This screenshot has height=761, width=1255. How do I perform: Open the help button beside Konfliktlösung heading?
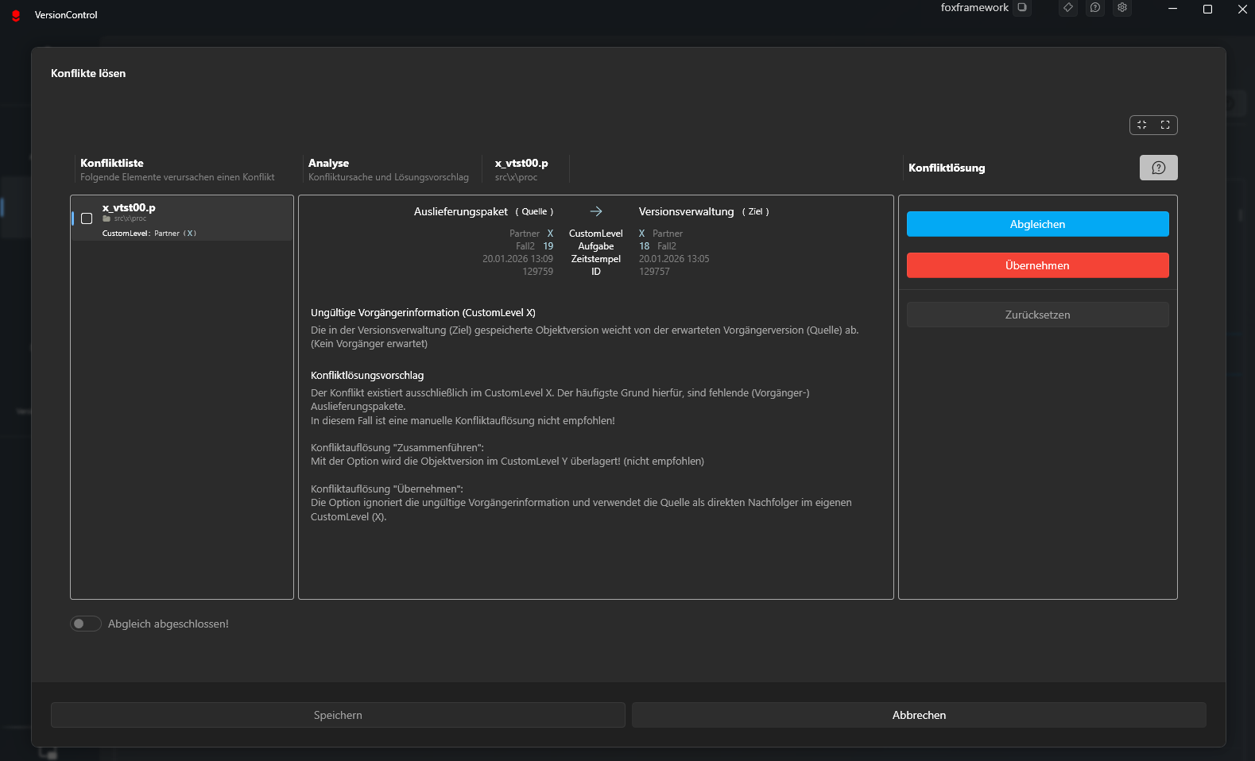(1159, 168)
